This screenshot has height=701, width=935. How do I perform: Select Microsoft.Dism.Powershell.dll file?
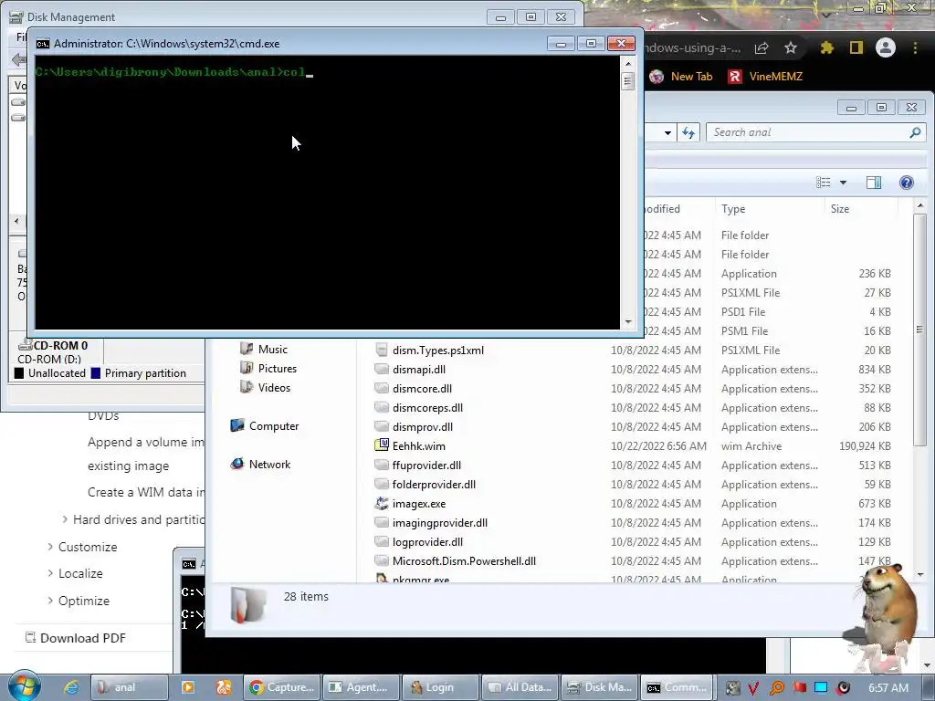(464, 561)
